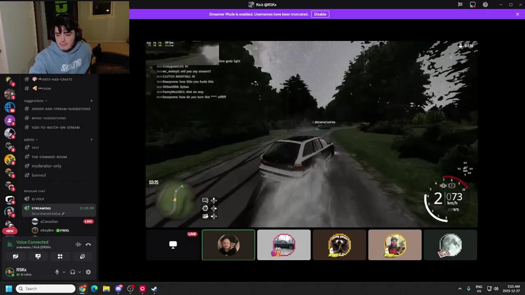Open File Explorer from taskbar
Screen dimensions: 525x295
[x=106, y=289]
